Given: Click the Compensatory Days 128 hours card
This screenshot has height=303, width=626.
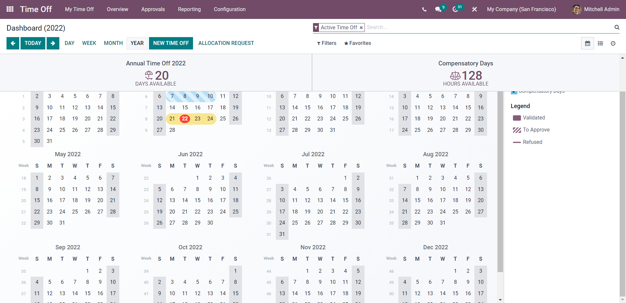Looking at the screenshot, I should [x=466, y=73].
